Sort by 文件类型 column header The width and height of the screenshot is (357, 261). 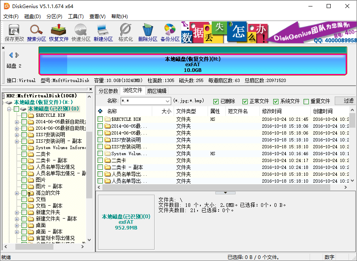tap(191, 111)
